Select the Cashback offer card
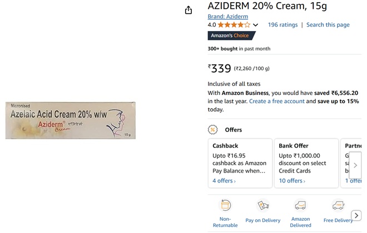The height and width of the screenshot is (233, 367). pos(240,163)
